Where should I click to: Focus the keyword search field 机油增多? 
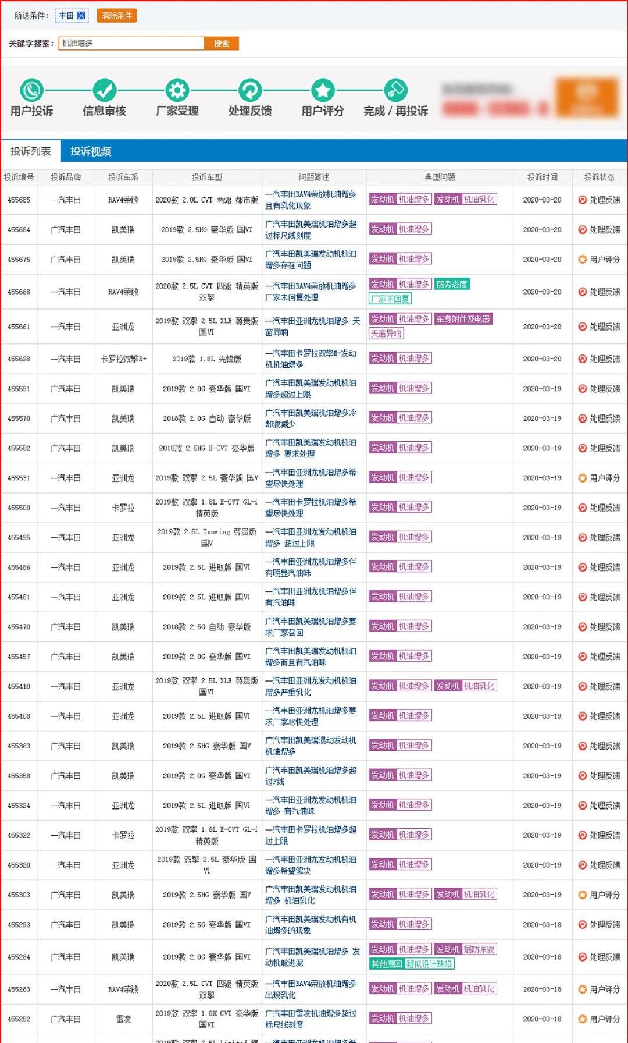click(131, 43)
